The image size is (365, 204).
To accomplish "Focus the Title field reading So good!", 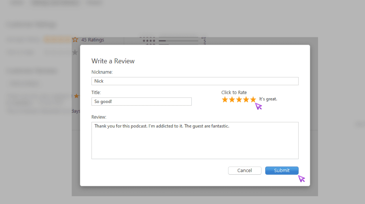I will (141, 102).
